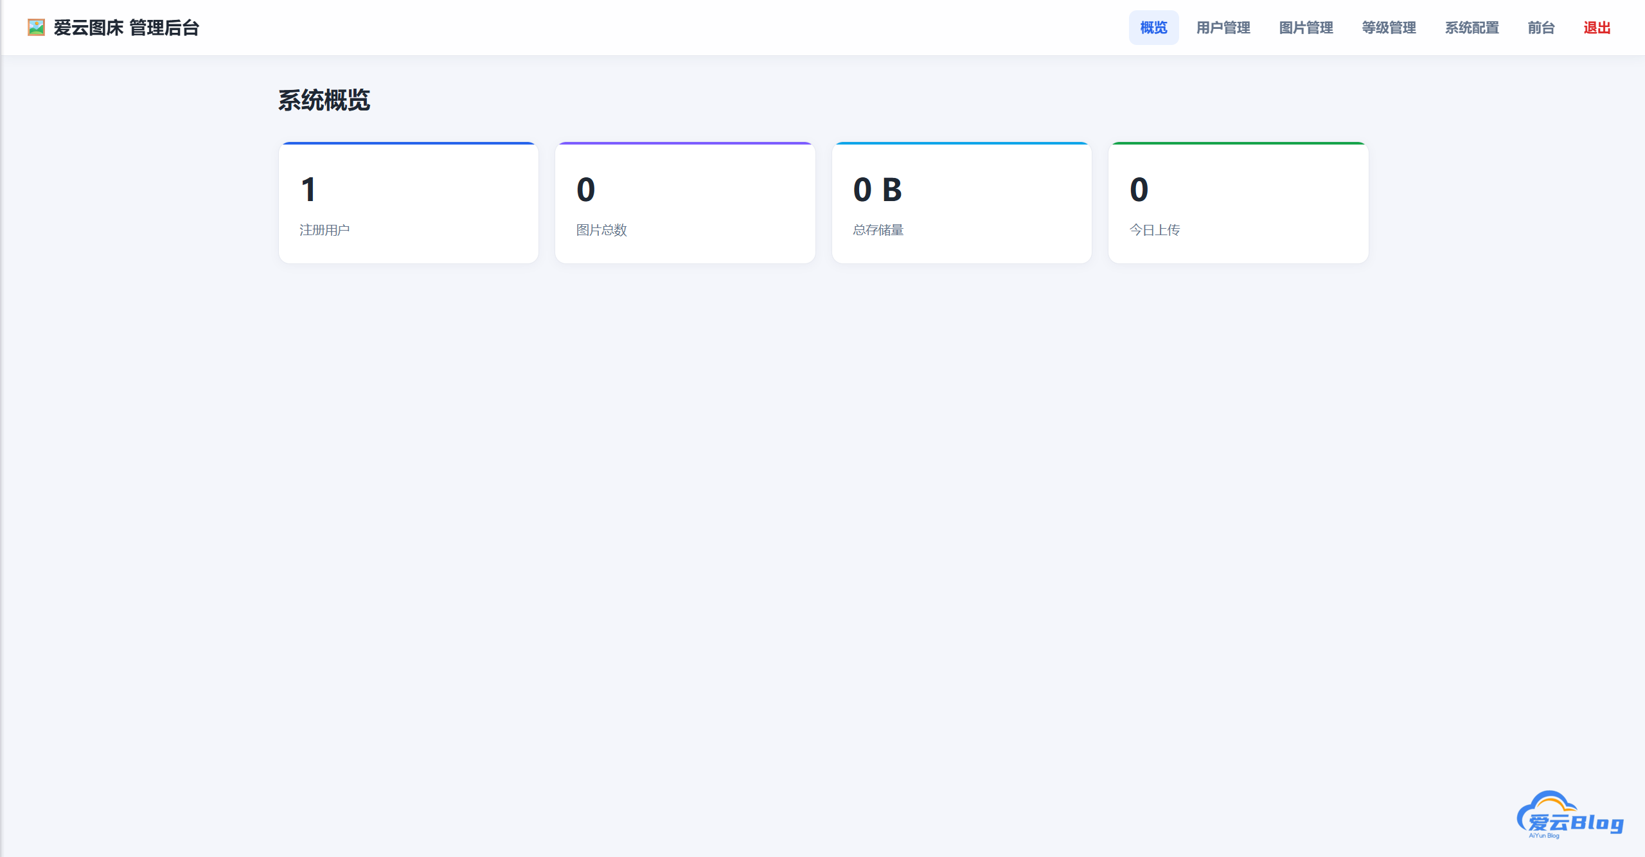Click the 0 B storage value
1645x857 pixels.
(878, 190)
